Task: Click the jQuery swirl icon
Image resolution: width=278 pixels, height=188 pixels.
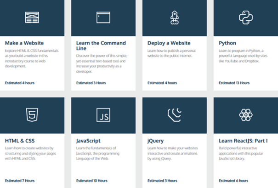Action: click(x=175, y=115)
